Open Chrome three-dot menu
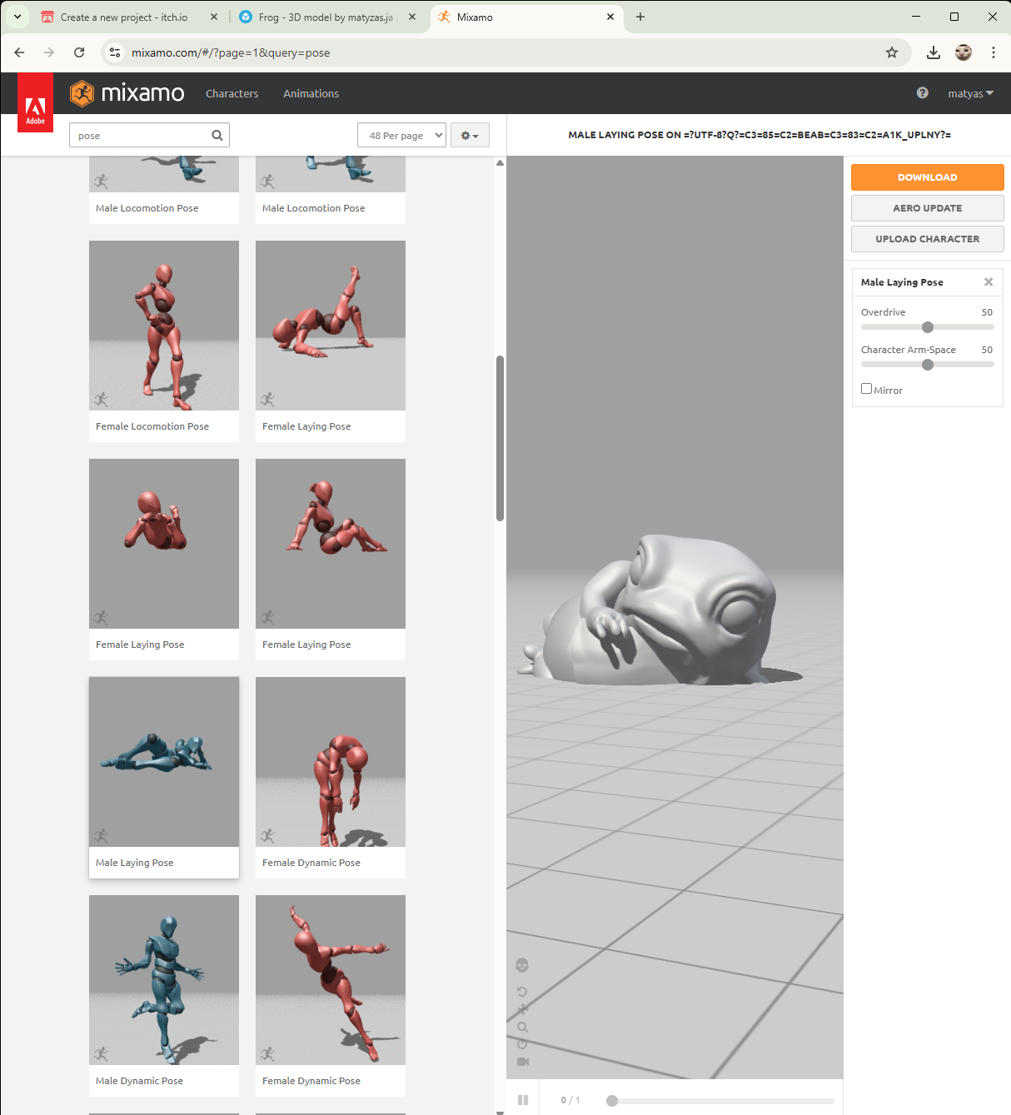This screenshot has width=1011, height=1115. (x=994, y=52)
